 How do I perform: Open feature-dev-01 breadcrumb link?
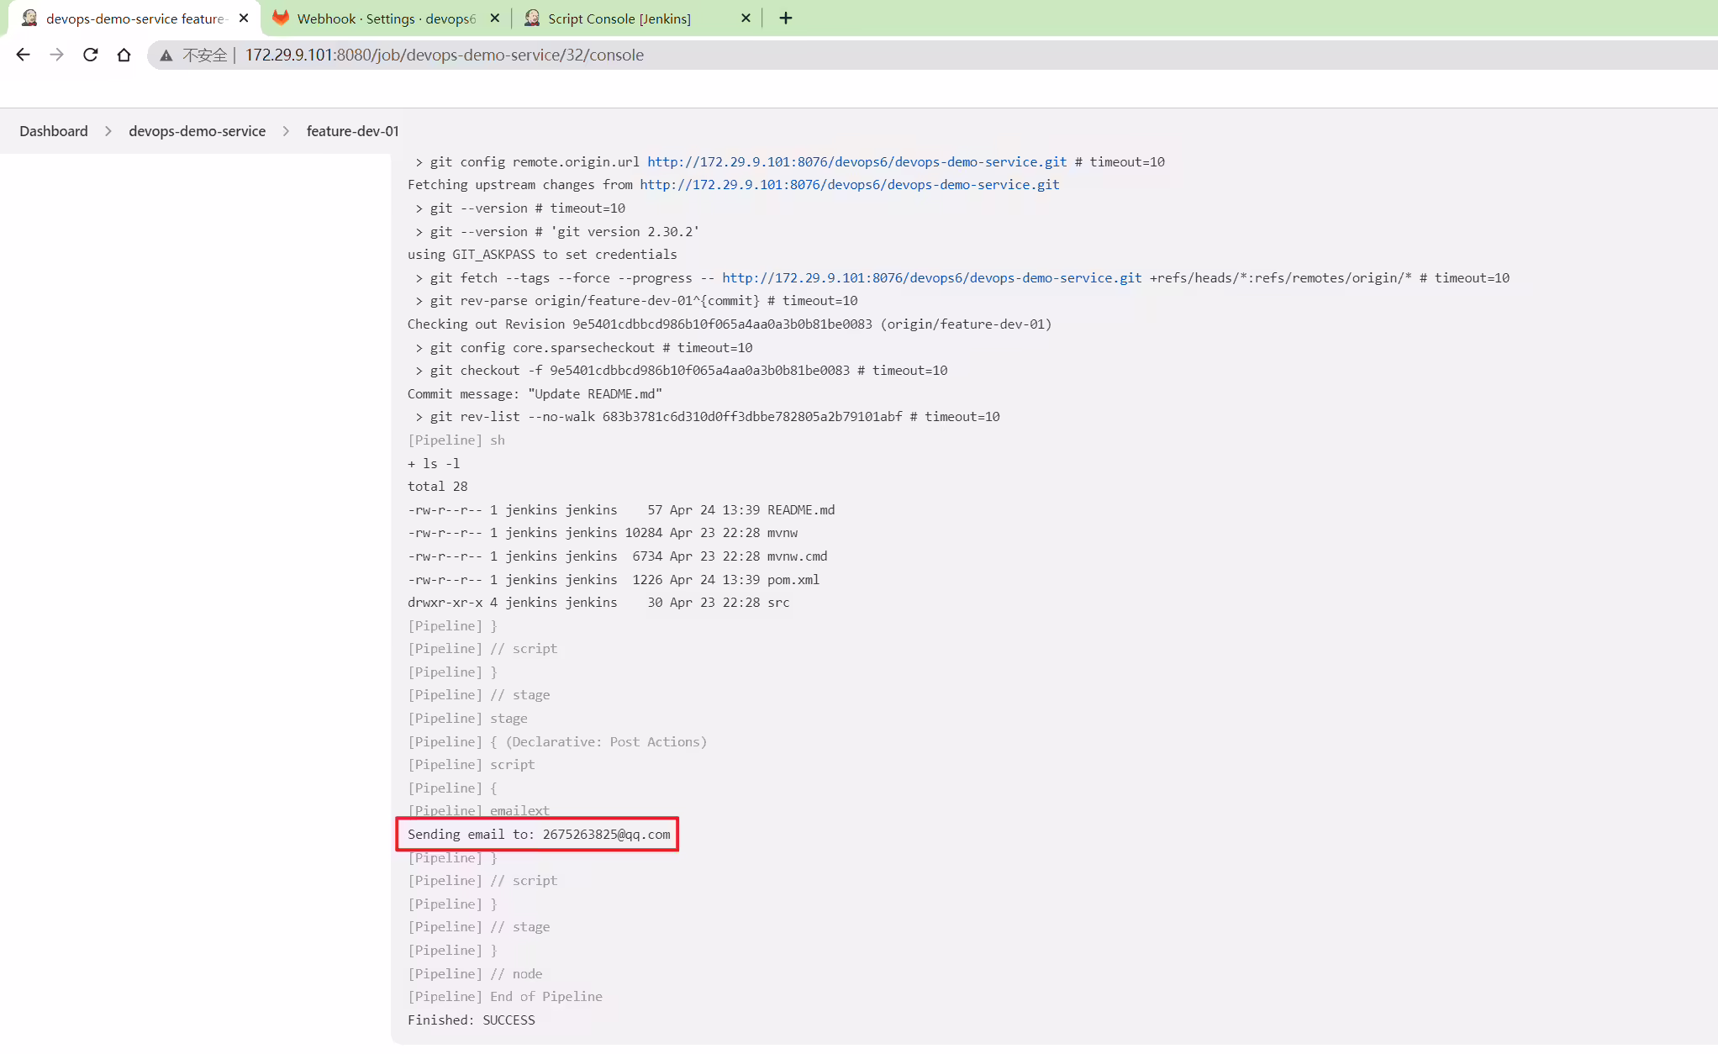click(x=353, y=131)
